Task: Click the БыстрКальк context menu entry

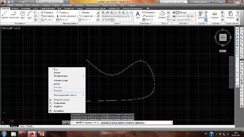Action: coord(59,111)
